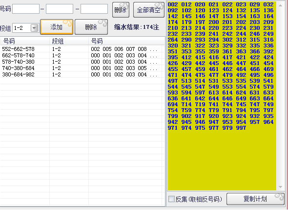This screenshot has height=210, width=288.
Task: Click number 136 in the result panel
Action: tap(268, 10)
